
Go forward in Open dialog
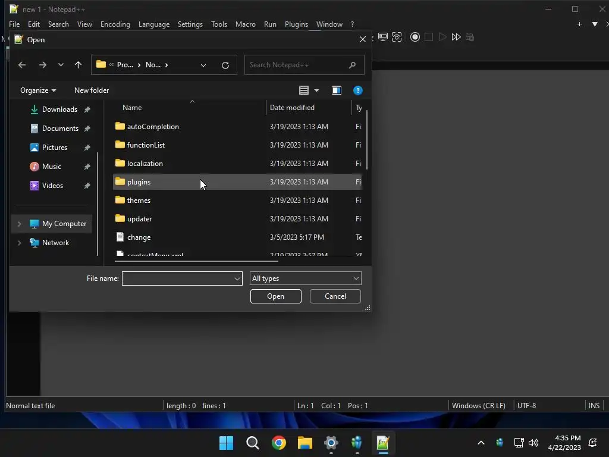tap(43, 65)
